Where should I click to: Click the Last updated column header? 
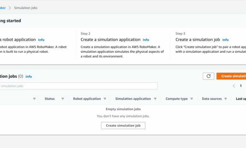pyautogui.click(x=241, y=99)
